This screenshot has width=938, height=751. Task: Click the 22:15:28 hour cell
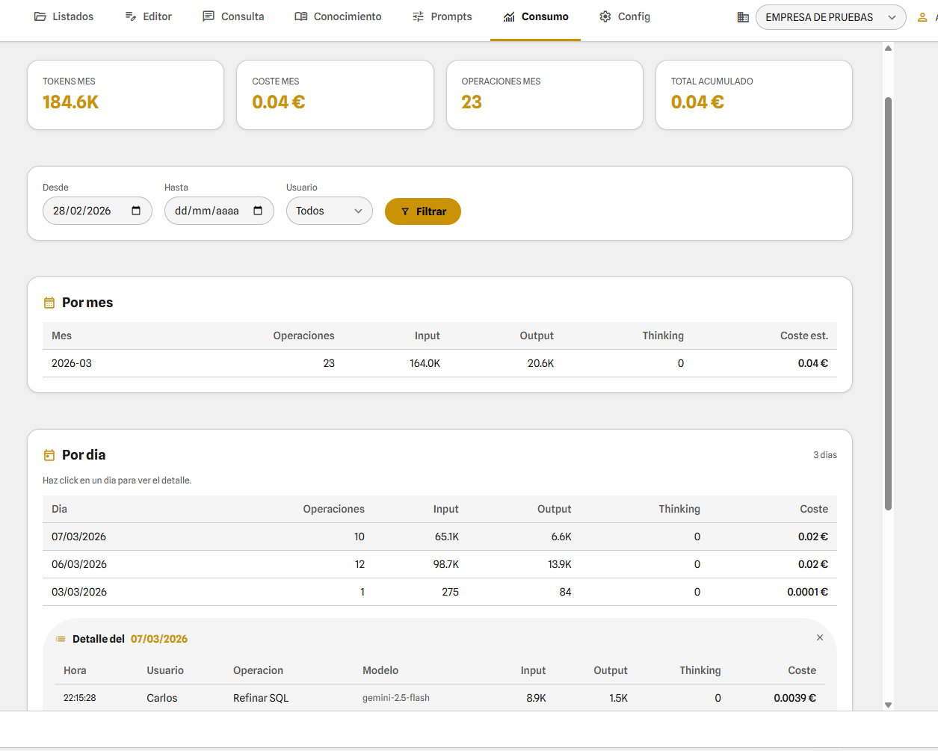click(80, 698)
